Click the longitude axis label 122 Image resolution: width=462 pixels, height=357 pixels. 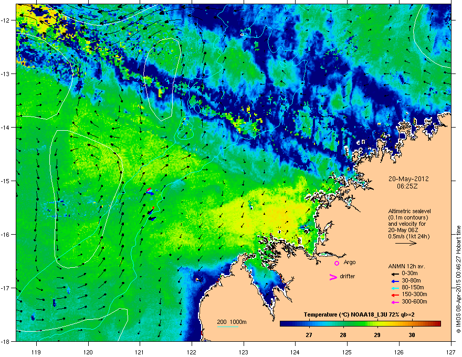click(x=192, y=352)
